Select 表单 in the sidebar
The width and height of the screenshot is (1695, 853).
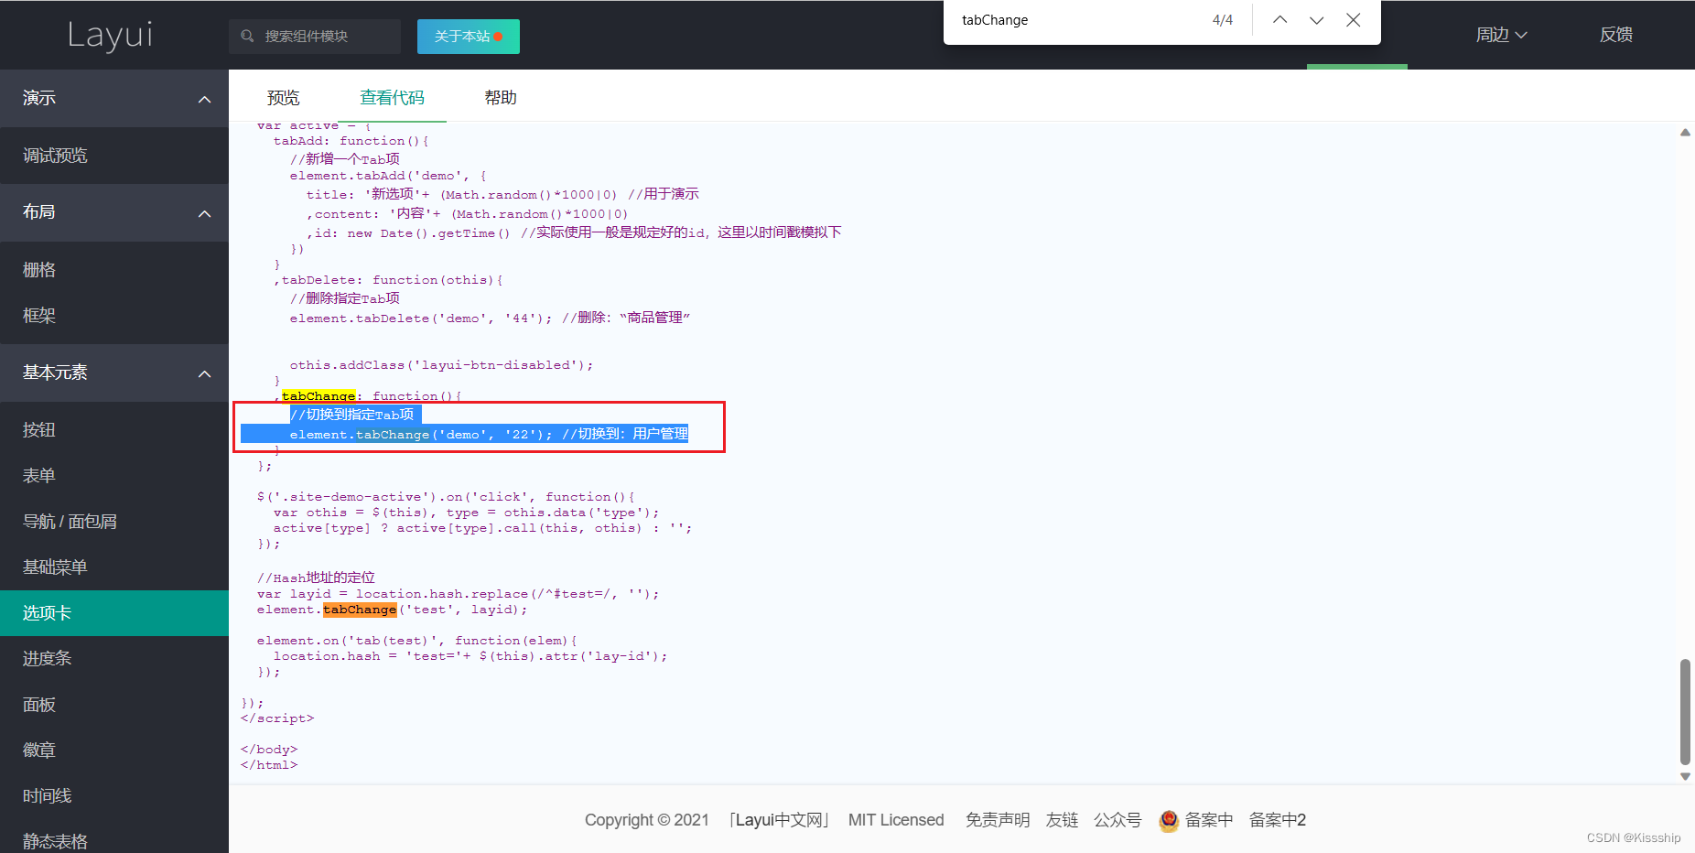(x=38, y=475)
